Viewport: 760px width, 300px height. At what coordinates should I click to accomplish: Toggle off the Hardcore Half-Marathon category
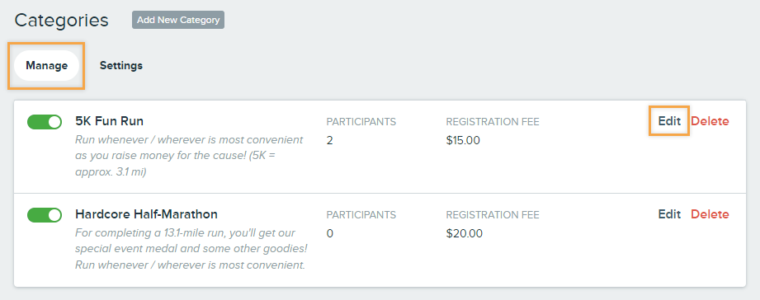click(45, 215)
